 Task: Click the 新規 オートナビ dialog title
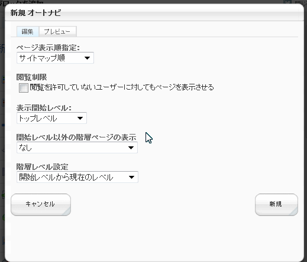coord(35,13)
